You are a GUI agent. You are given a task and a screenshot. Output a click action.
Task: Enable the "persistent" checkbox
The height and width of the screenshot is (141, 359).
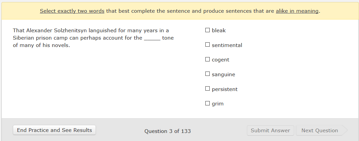point(208,89)
